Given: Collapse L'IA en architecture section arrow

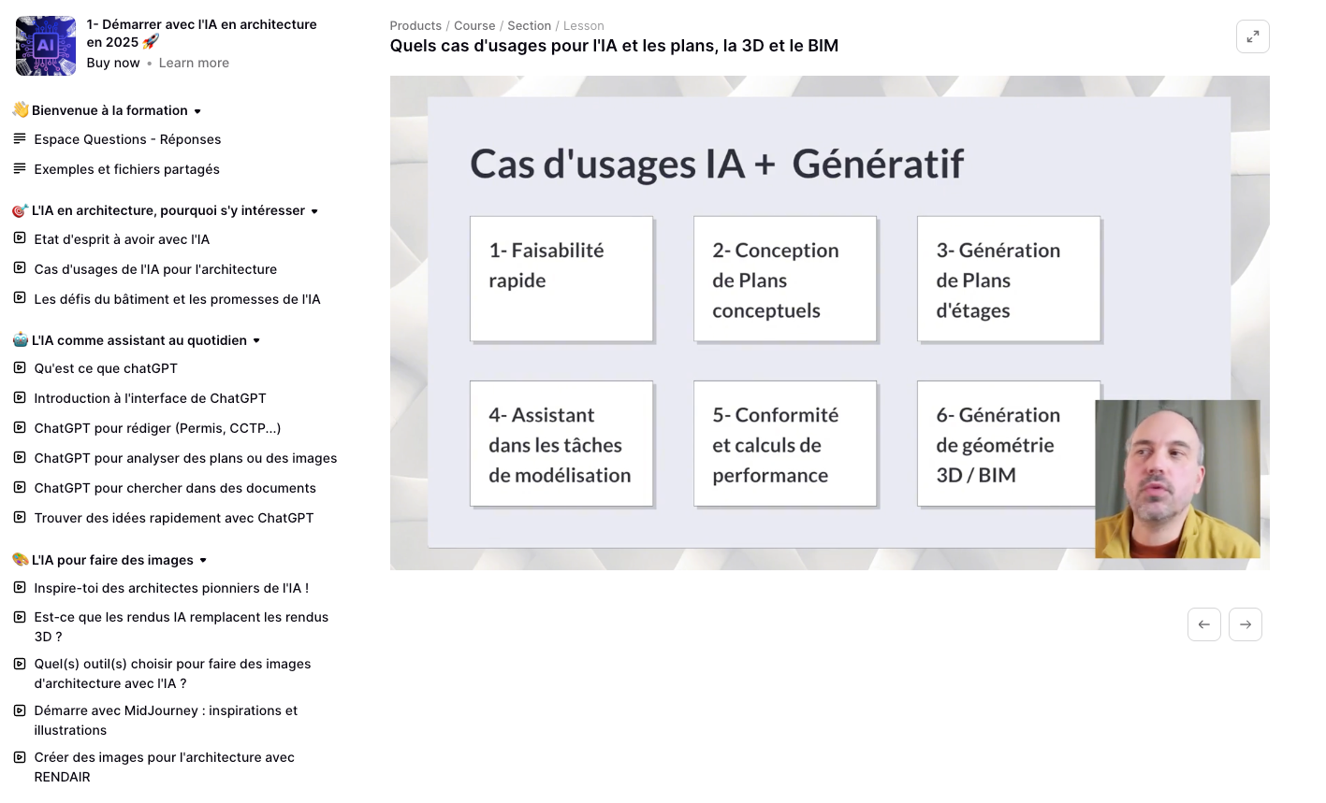Looking at the screenshot, I should click(314, 211).
